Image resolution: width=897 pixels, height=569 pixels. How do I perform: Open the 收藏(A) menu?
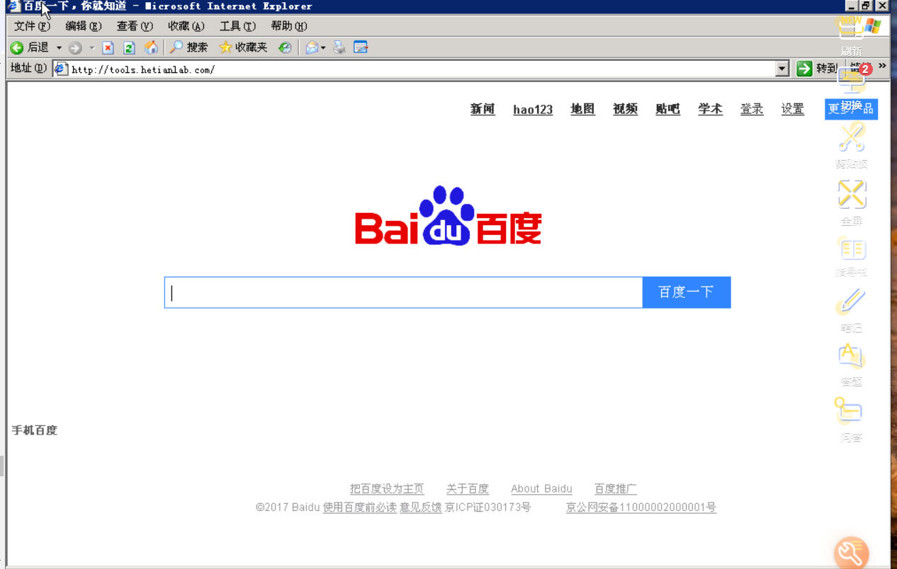coord(186,26)
